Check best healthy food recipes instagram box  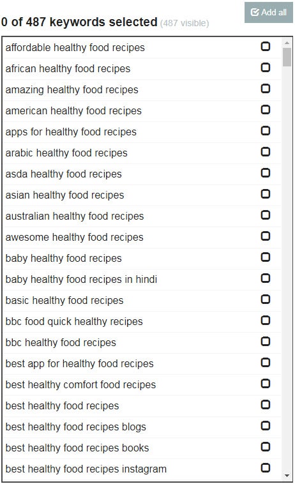[x=266, y=467]
